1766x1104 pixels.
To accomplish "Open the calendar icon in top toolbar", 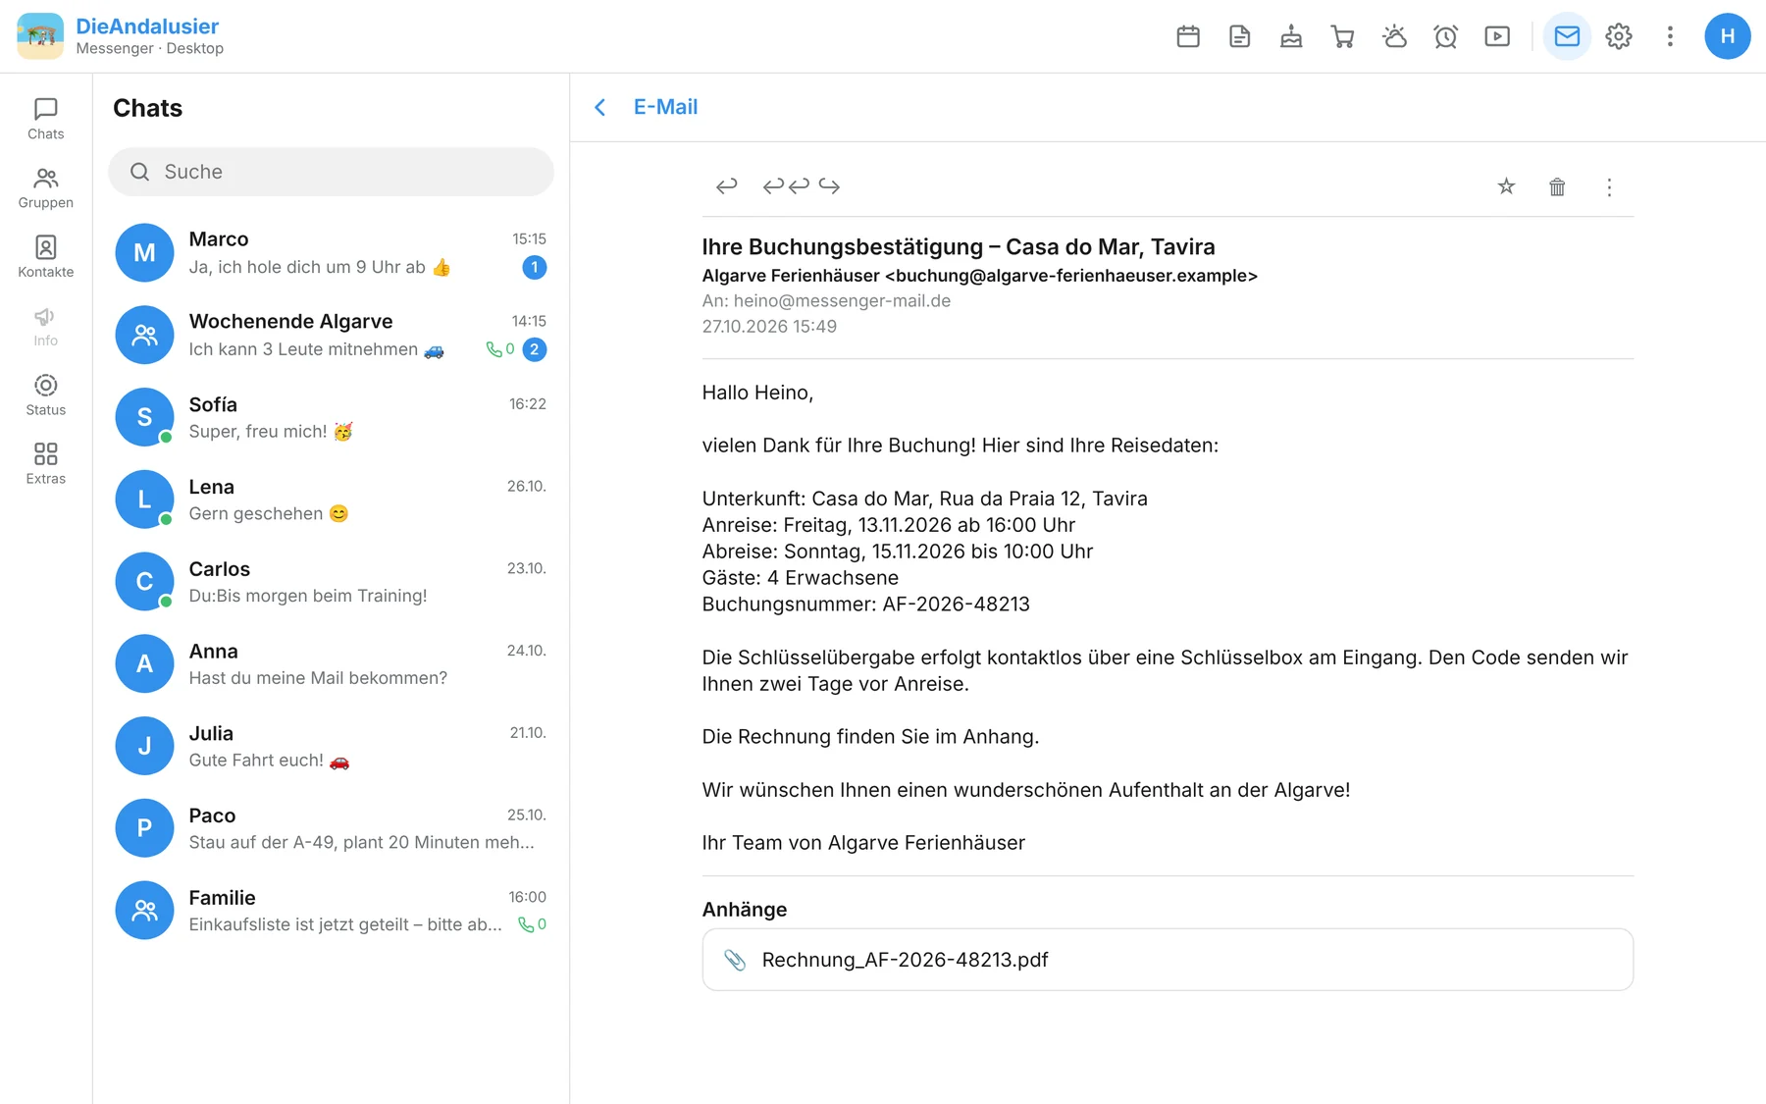I will pyautogui.click(x=1188, y=36).
